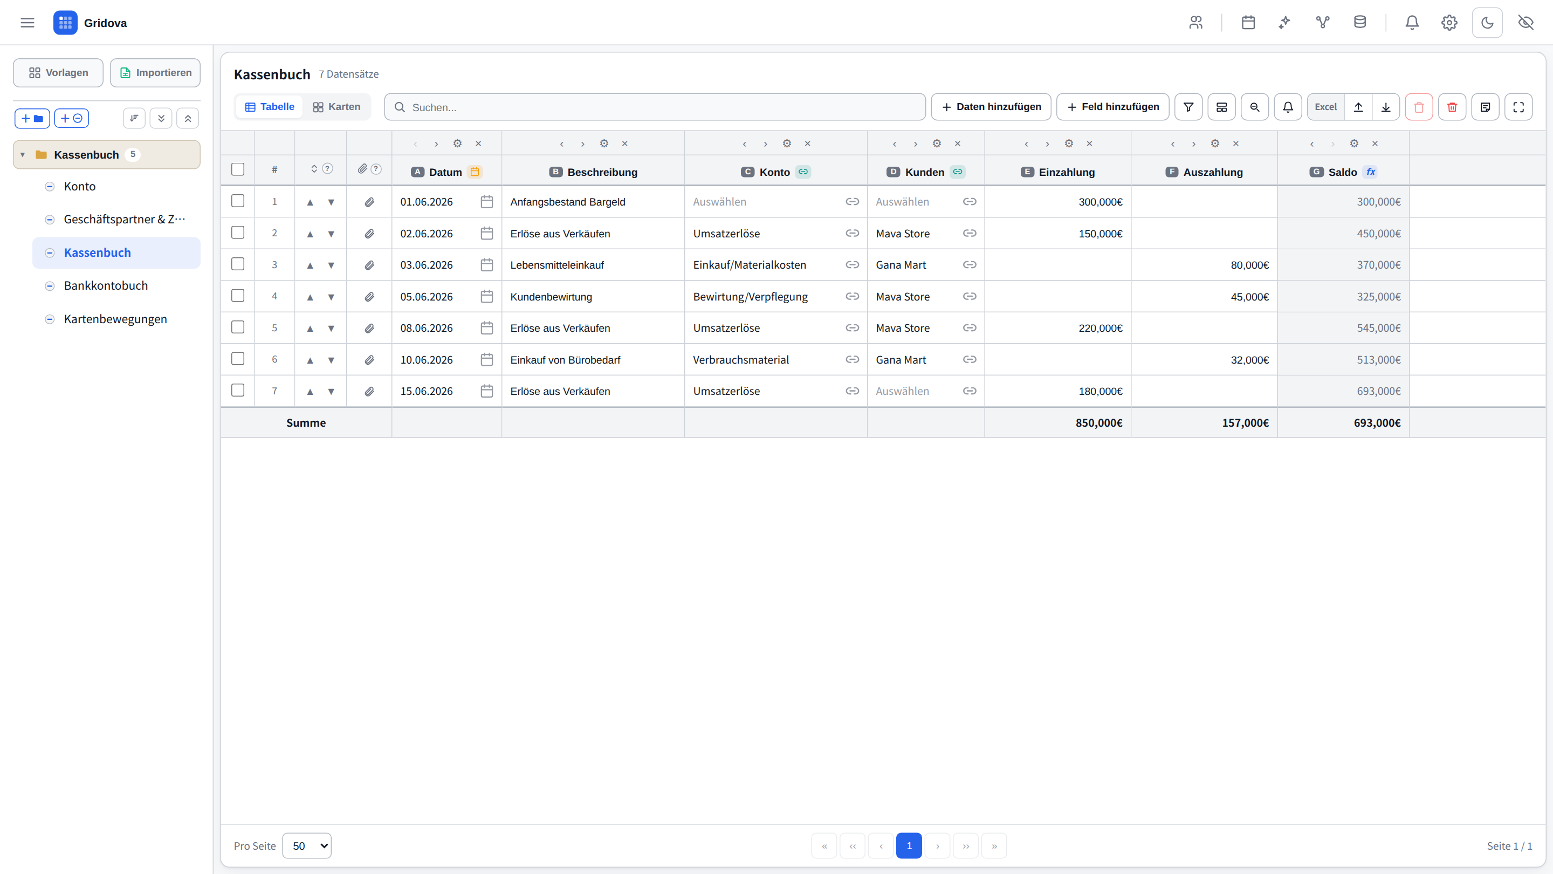The height and width of the screenshot is (874, 1553).
Task: Open the database icon in header
Action: click(1360, 23)
